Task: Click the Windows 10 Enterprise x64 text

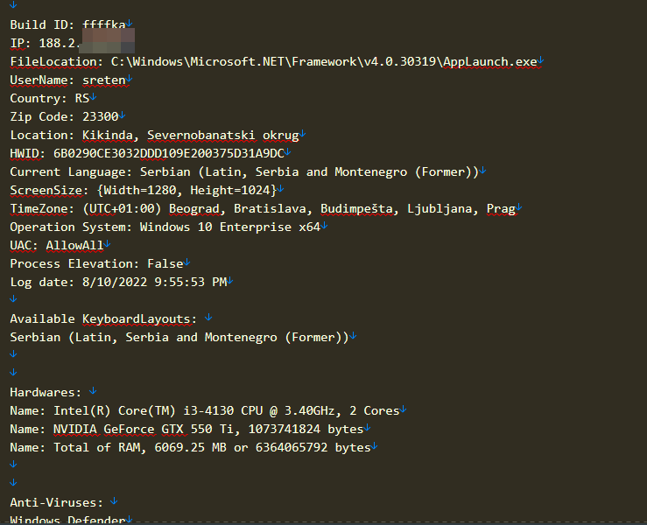Action: coord(230,227)
